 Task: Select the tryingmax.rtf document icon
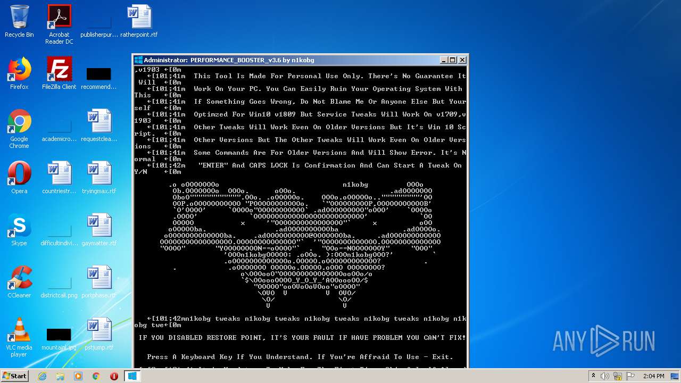click(99, 178)
